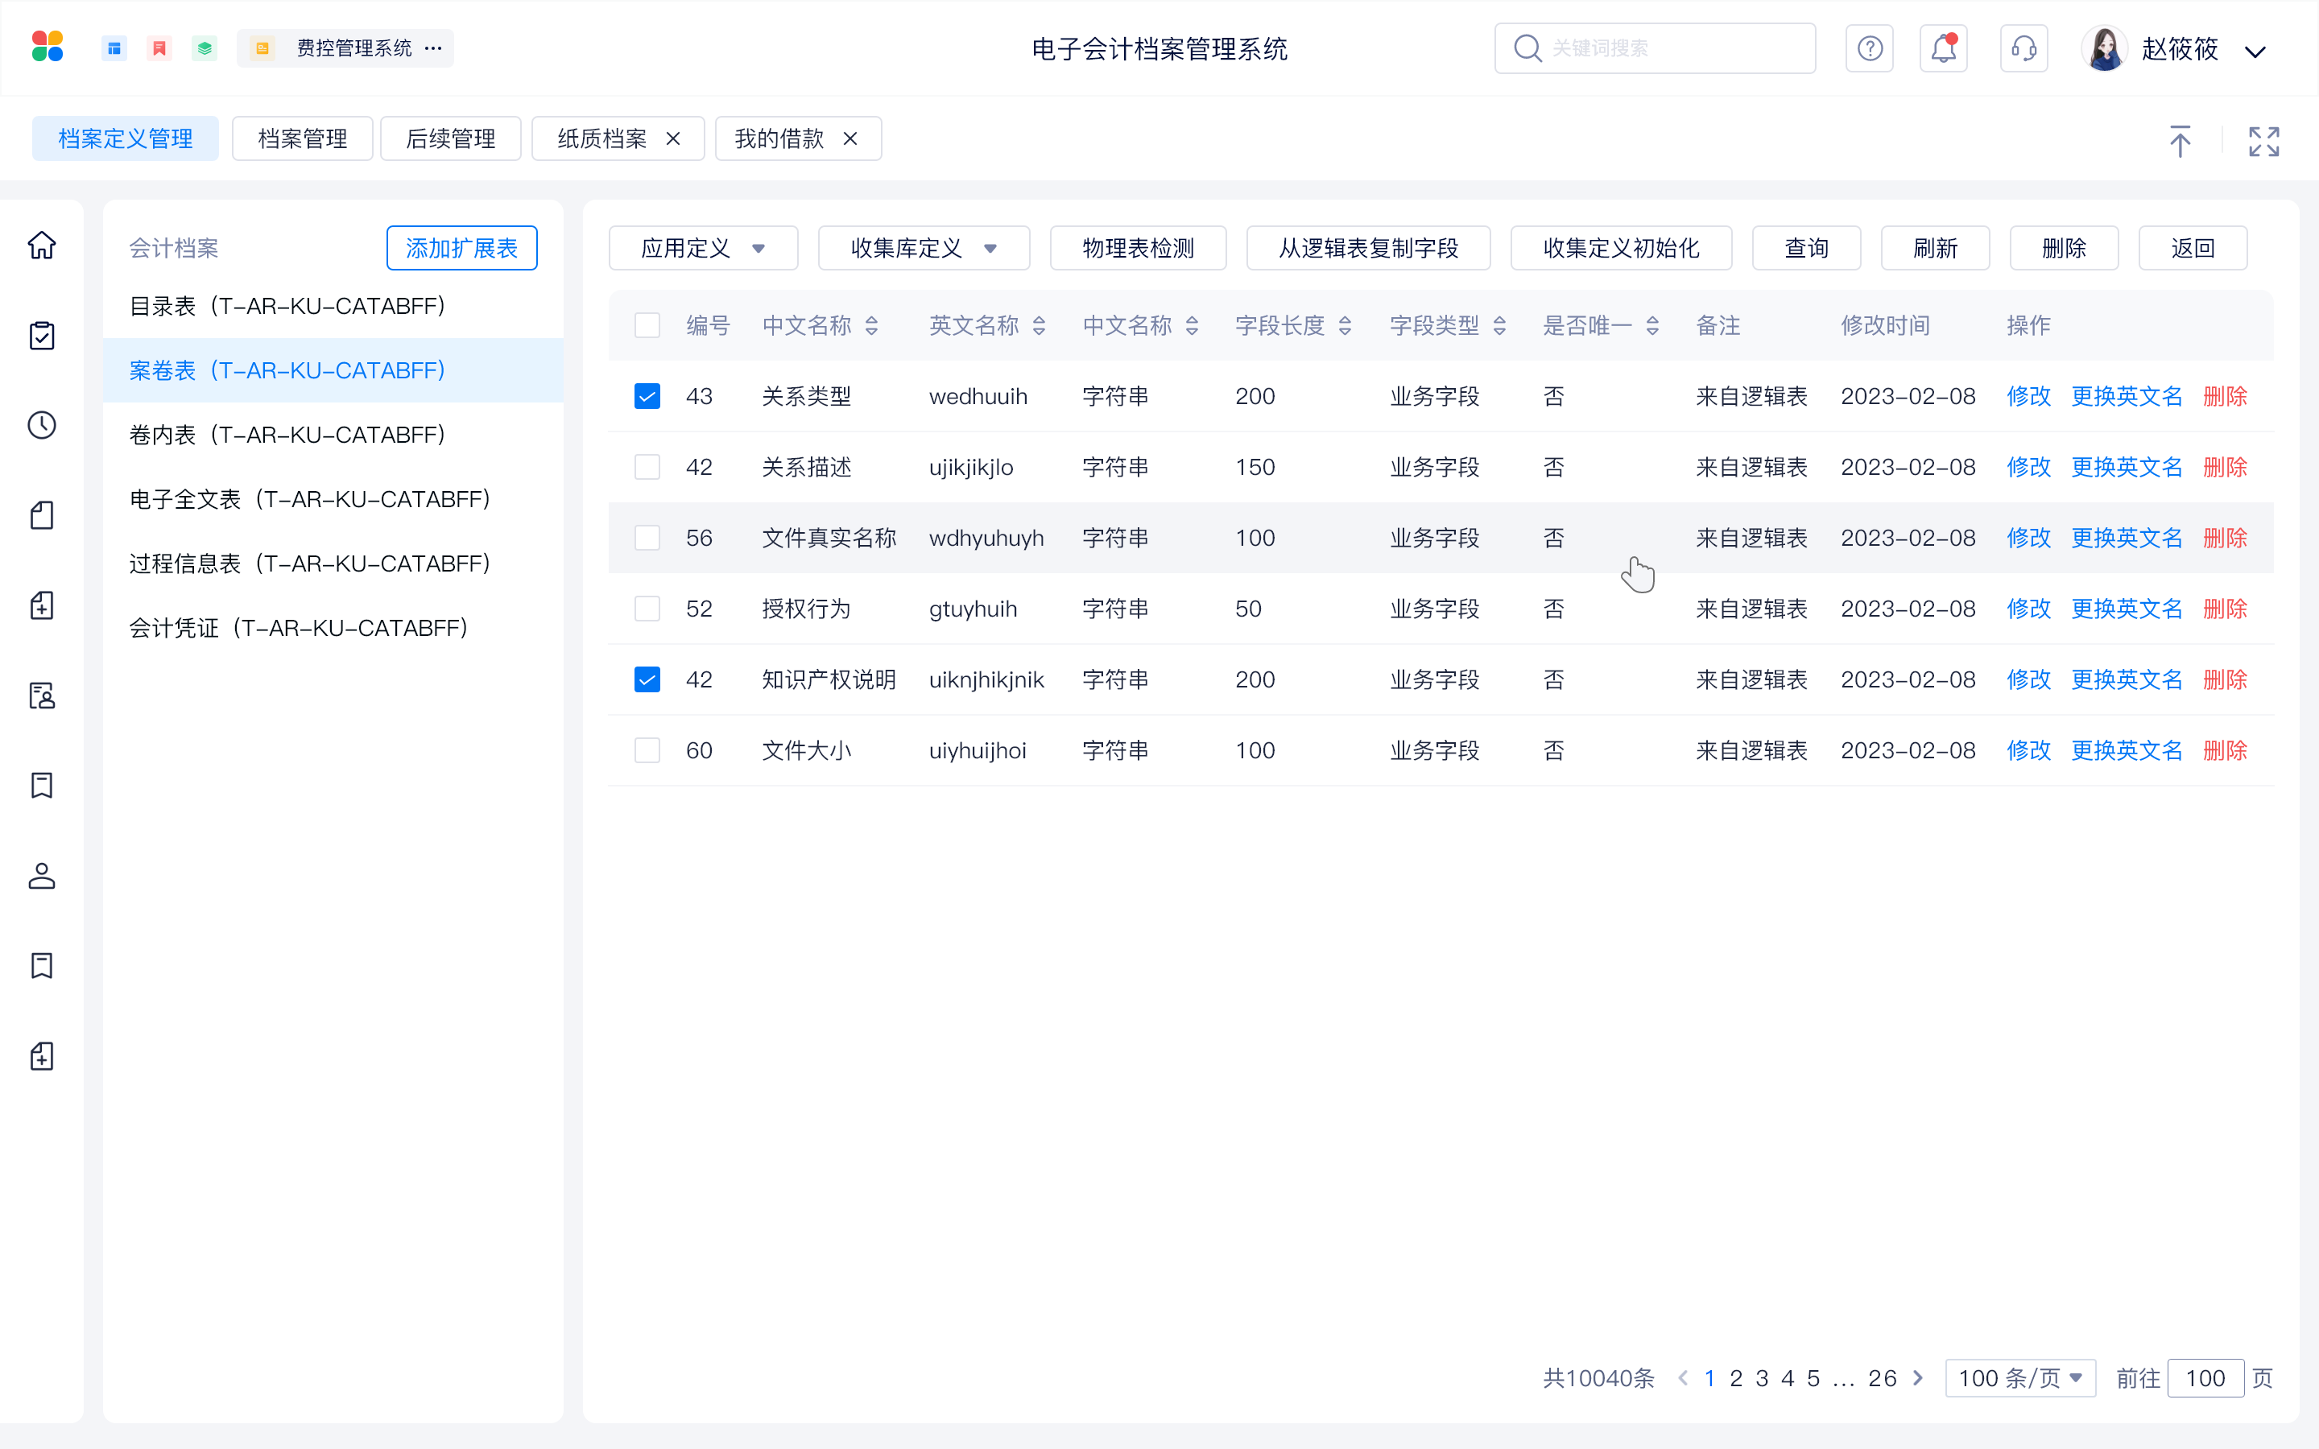Viewport: 2319px width, 1449px height.
Task: Switch to the 档案管理 tab
Action: coord(303,139)
